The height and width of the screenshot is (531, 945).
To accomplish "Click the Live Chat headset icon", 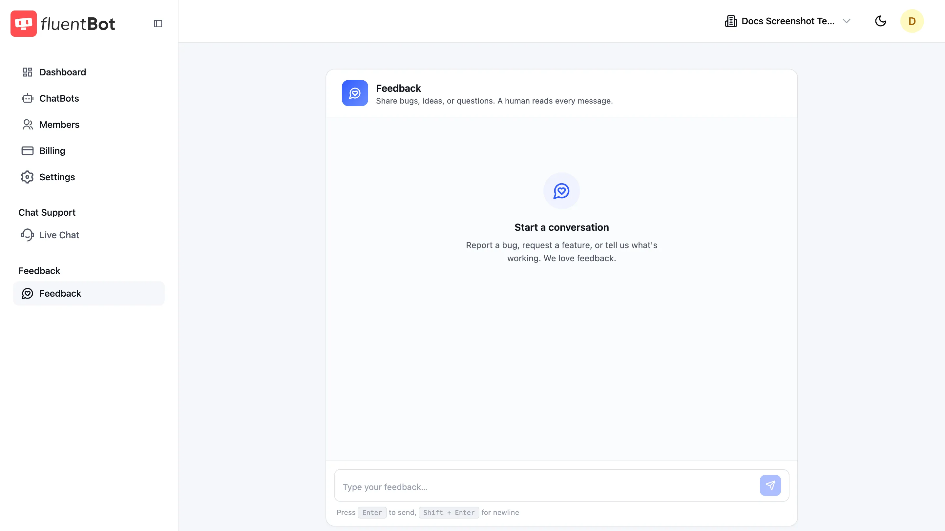I will [28, 235].
